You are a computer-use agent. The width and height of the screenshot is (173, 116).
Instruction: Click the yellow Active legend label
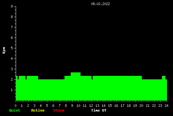[x=38, y=110]
